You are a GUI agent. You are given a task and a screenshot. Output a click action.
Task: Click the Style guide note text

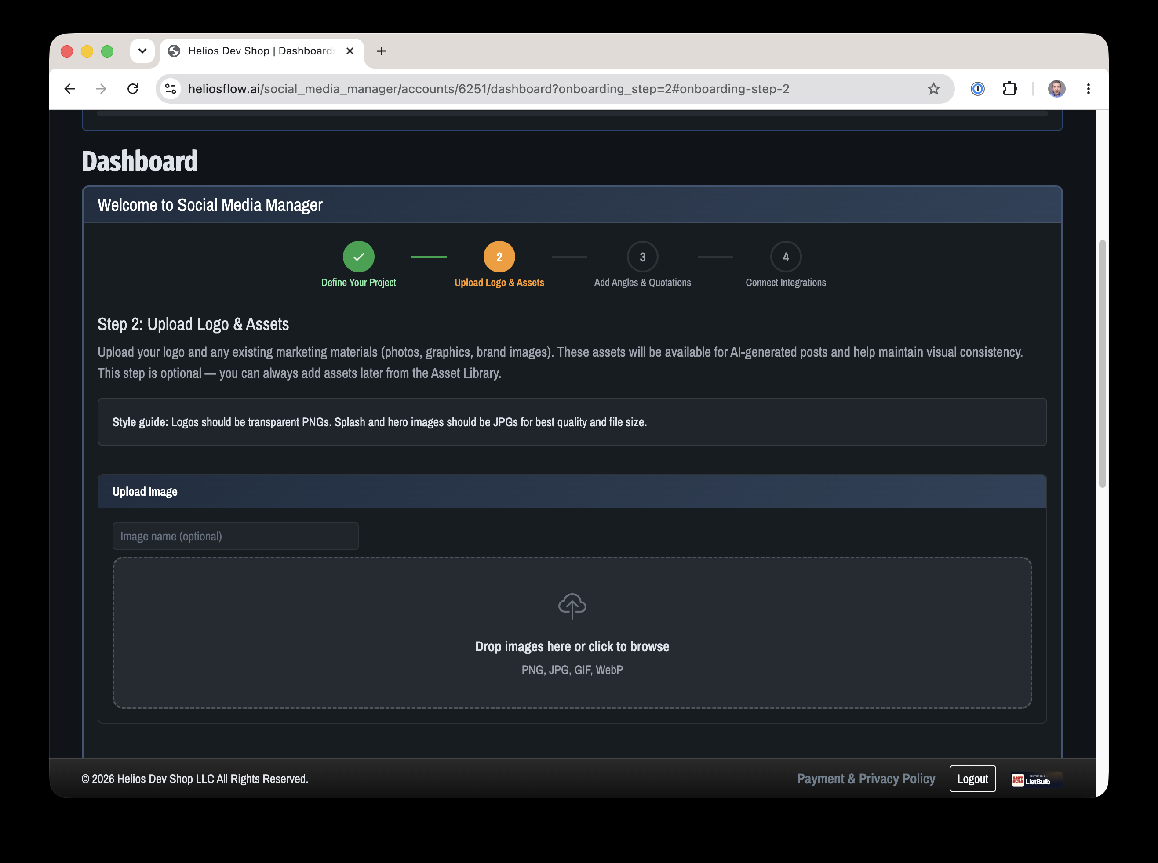click(x=379, y=422)
